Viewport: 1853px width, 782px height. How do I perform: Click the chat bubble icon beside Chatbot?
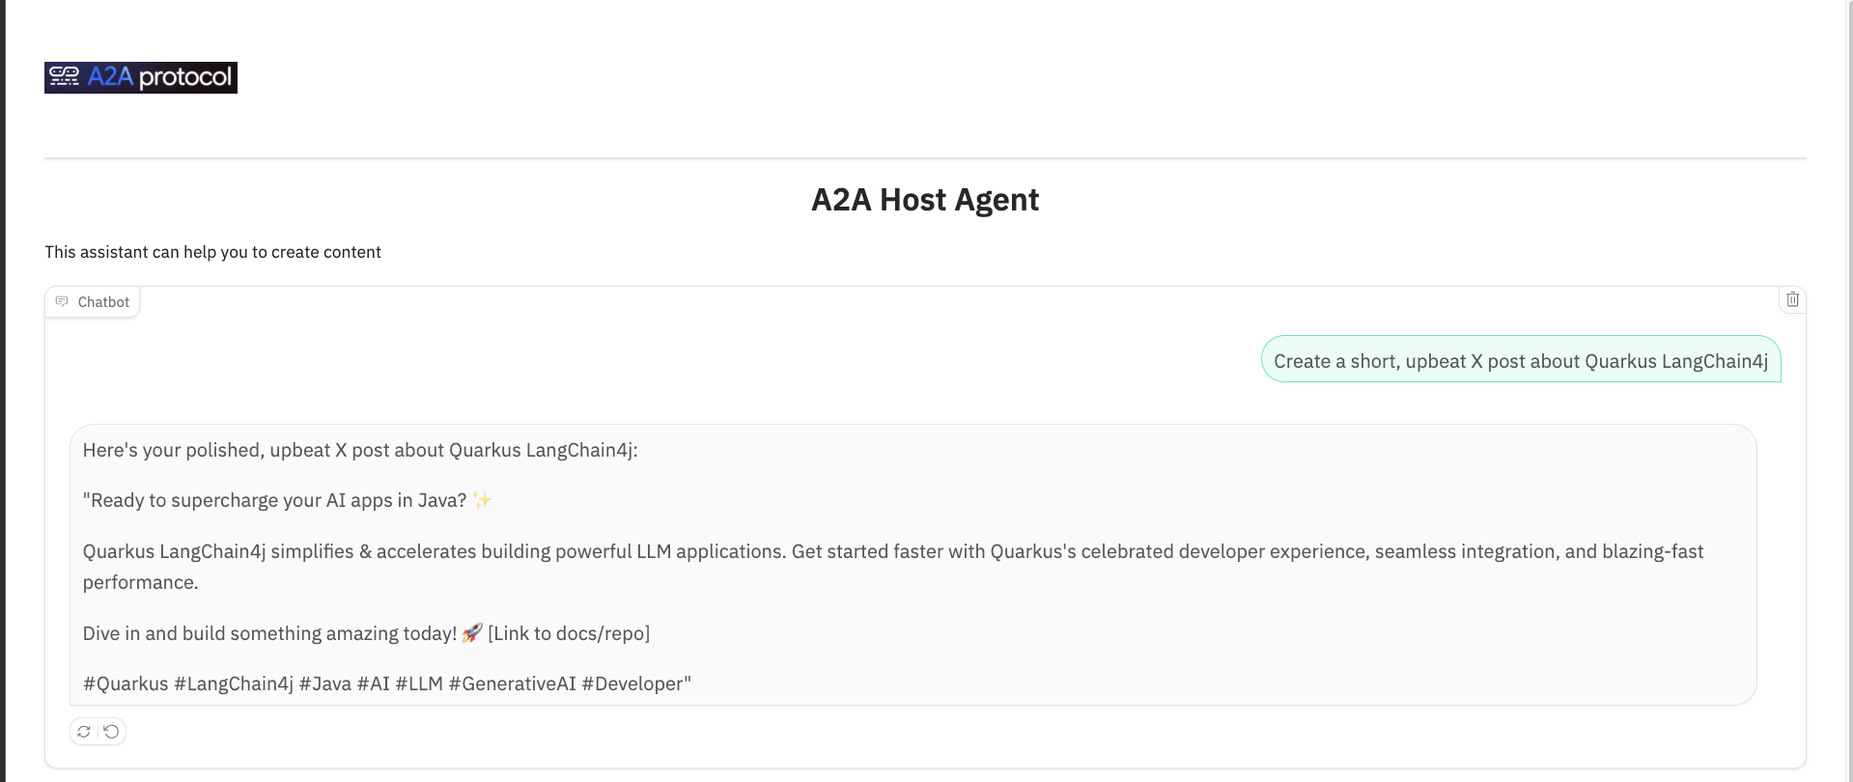pos(62,301)
